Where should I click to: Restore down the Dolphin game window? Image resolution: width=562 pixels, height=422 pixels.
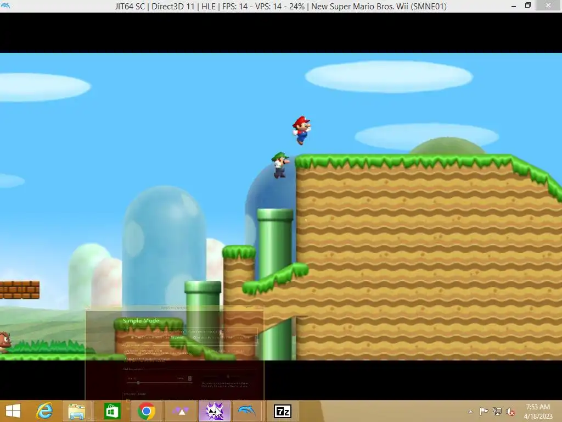[x=527, y=5]
